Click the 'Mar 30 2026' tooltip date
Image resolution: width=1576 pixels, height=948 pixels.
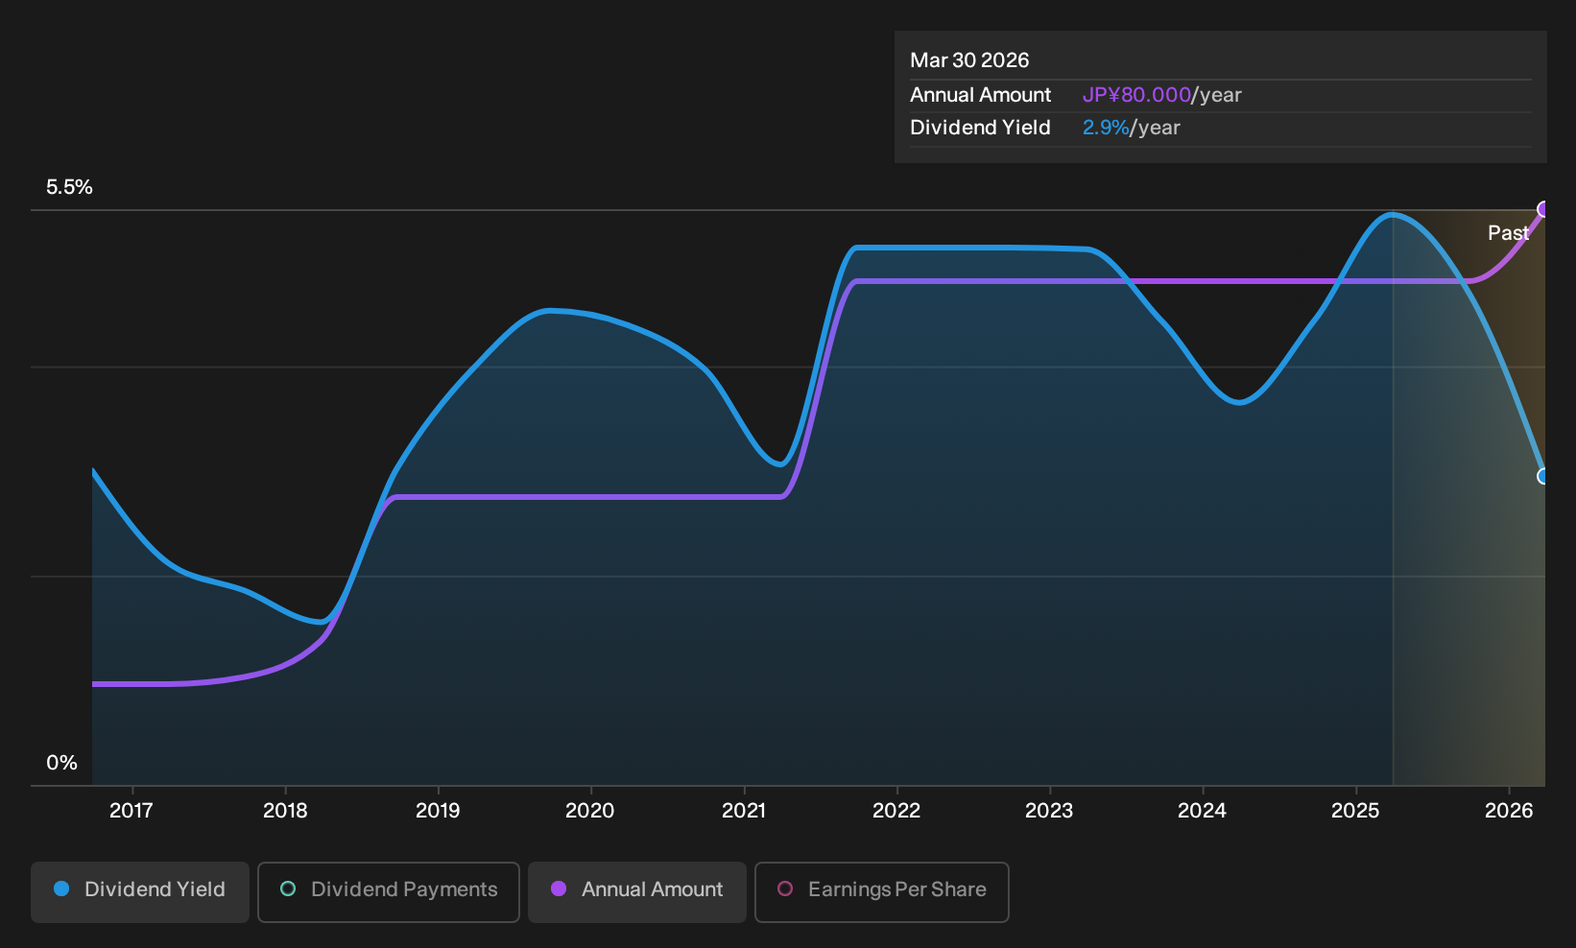point(969,60)
